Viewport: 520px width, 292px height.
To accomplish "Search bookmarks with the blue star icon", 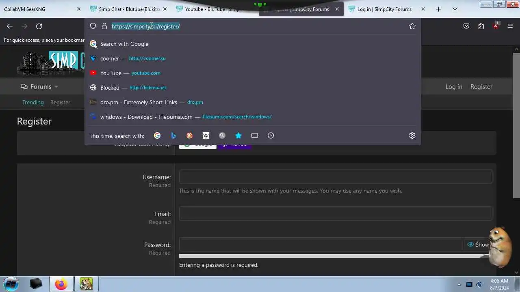I will (x=238, y=135).
